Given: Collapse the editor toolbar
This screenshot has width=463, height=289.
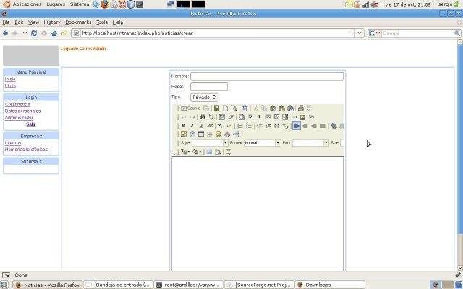Looking at the screenshot, I should pyautogui.click(x=174, y=154).
